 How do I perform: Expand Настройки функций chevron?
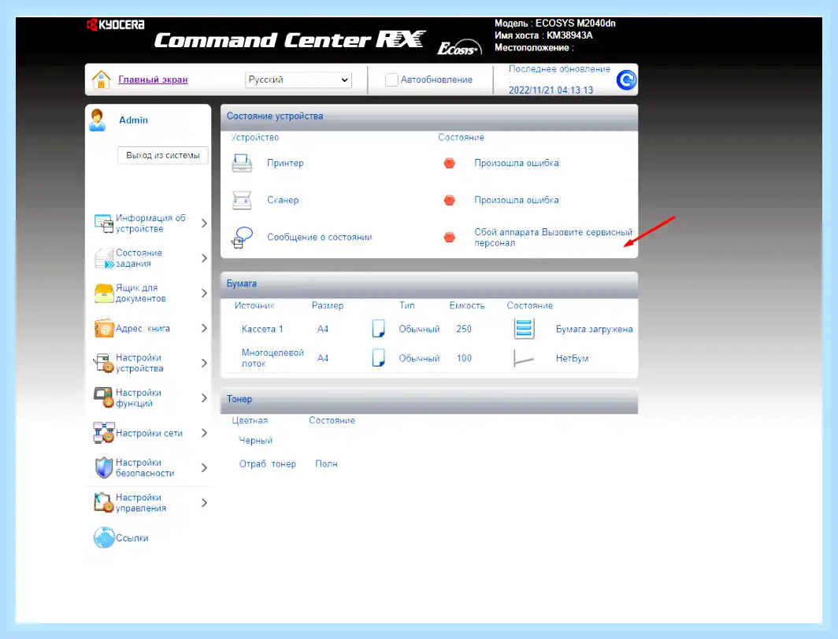pos(204,397)
